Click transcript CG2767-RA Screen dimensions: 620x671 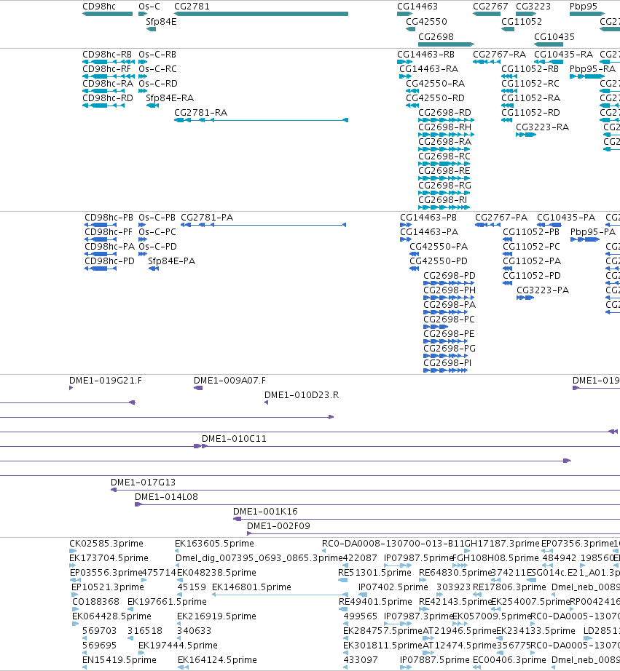[487, 62]
